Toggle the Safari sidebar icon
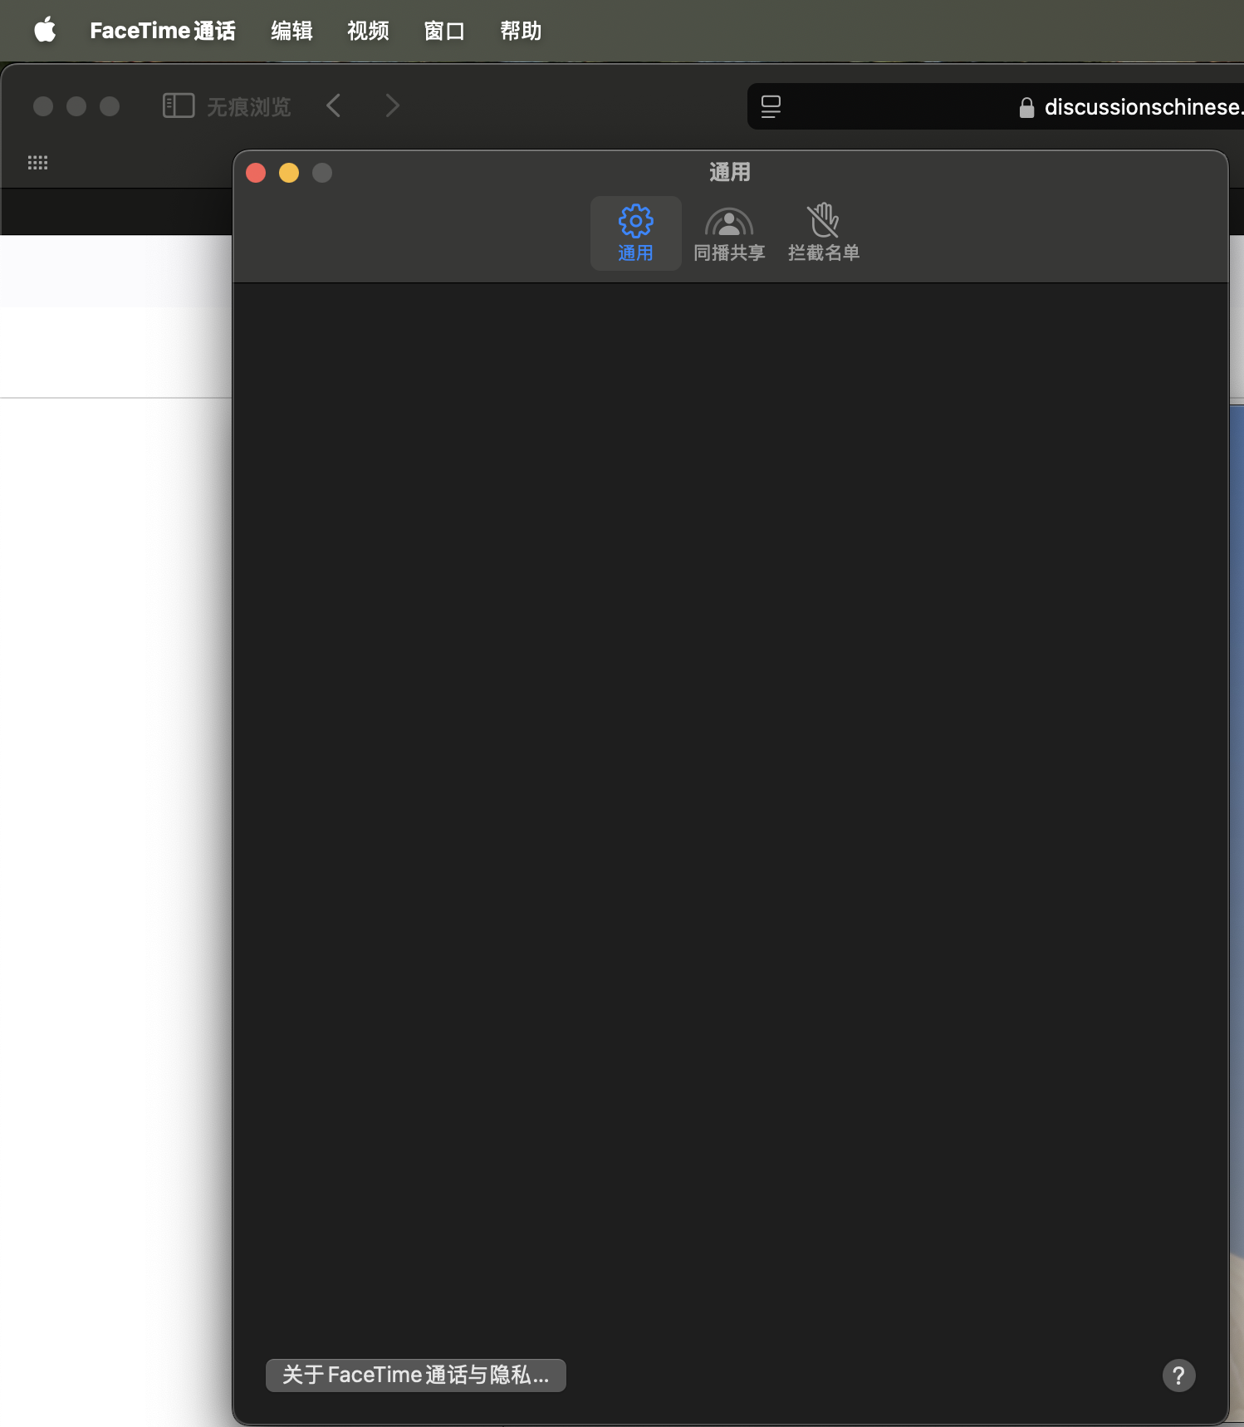This screenshot has height=1427, width=1244. [179, 106]
